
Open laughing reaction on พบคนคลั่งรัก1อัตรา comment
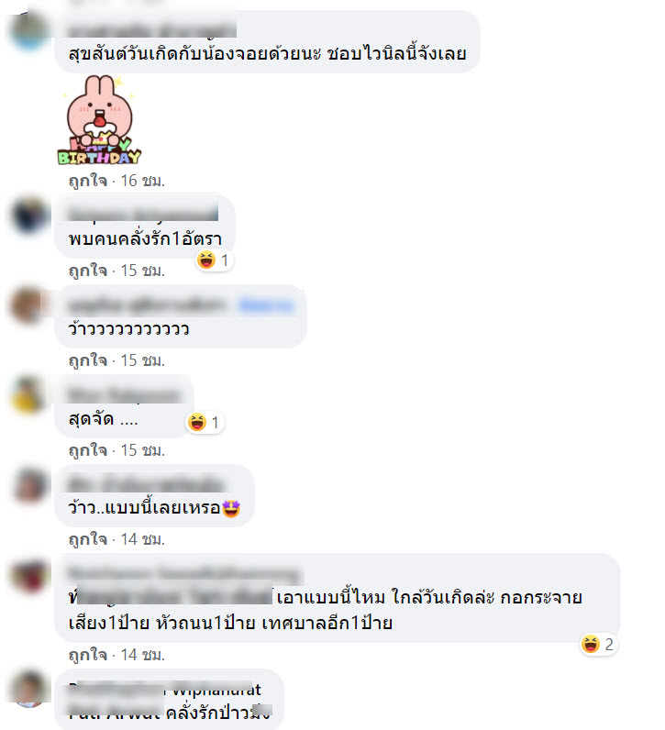[215, 260]
